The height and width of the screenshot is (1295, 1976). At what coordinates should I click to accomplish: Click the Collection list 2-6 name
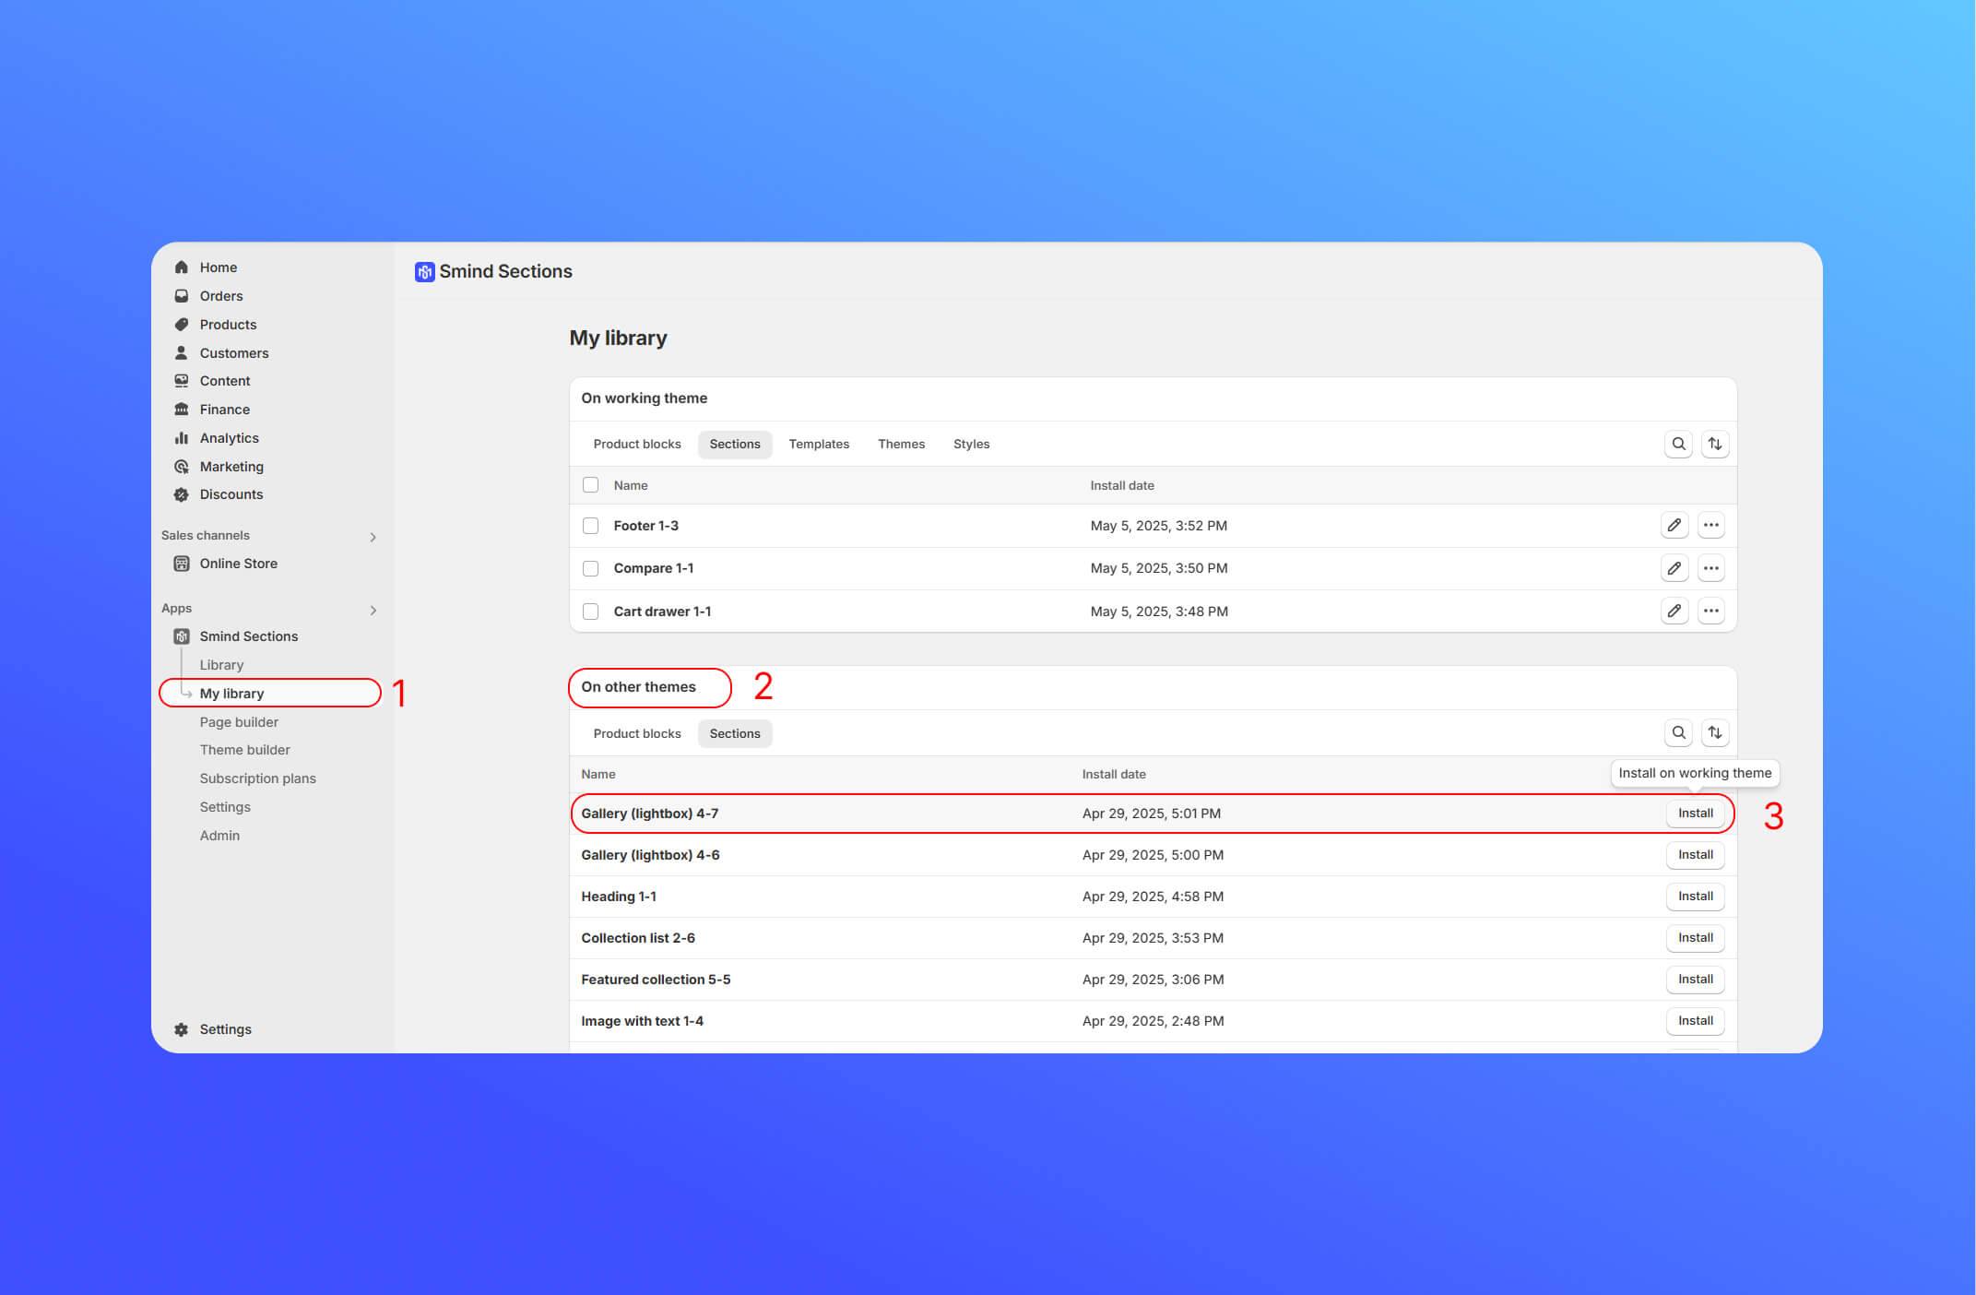click(x=638, y=938)
